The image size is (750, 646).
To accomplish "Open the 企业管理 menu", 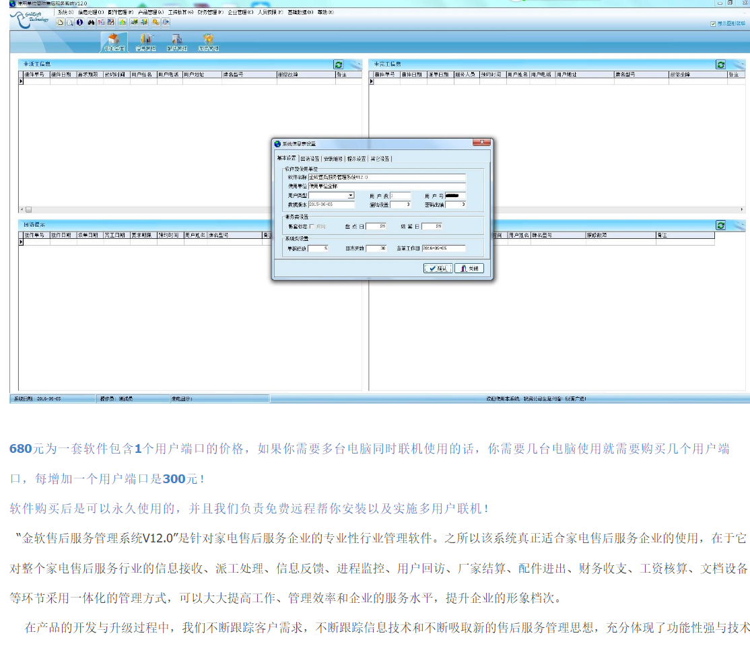I will [x=240, y=12].
